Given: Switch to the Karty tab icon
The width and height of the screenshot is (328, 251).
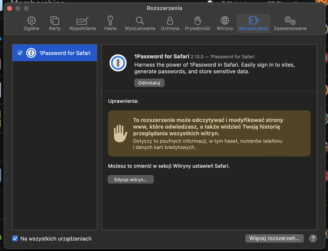Looking at the screenshot, I should click(x=55, y=21).
